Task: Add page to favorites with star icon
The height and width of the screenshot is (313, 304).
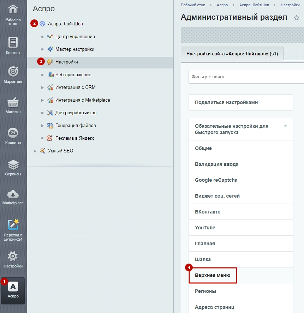Action: [297, 18]
